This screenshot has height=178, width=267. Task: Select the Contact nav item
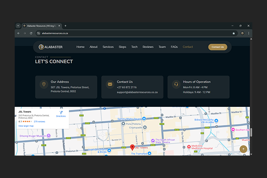188,47
